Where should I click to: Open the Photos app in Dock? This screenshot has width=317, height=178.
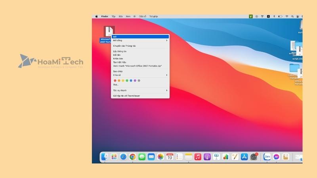[160, 157]
